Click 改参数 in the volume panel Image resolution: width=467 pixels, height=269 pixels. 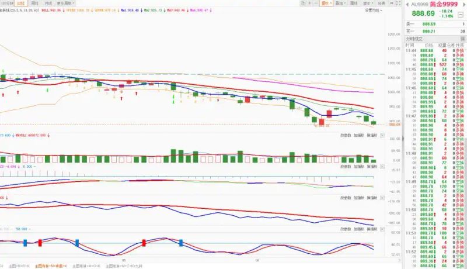click(x=346, y=136)
